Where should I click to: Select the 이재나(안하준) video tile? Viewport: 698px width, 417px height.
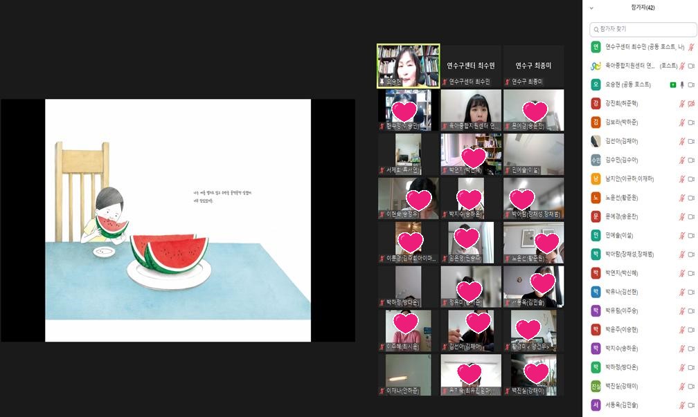click(409, 375)
